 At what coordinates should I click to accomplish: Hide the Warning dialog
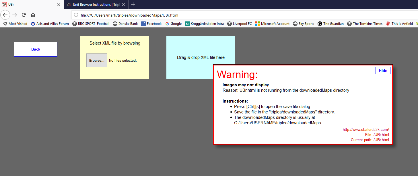383,71
